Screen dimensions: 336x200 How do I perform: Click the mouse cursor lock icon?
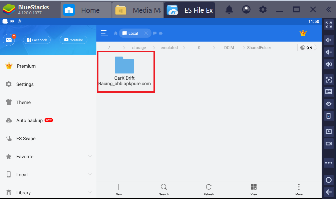point(329,80)
